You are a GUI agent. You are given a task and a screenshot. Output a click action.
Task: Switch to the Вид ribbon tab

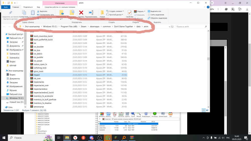(x=38, y=7)
